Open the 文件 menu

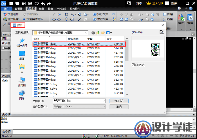point(6,8)
